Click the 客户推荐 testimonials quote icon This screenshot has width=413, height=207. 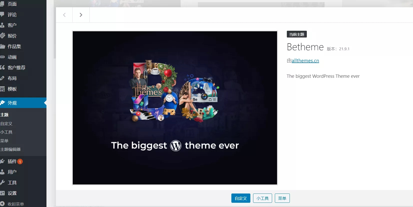click(x=2, y=67)
